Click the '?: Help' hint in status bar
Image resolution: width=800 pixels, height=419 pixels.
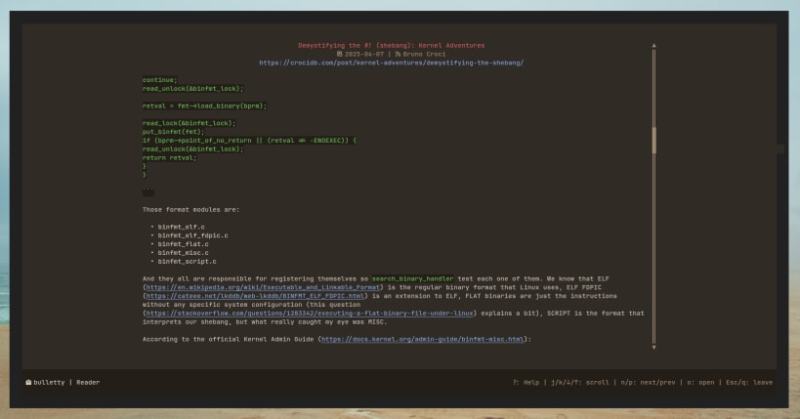(526, 382)
